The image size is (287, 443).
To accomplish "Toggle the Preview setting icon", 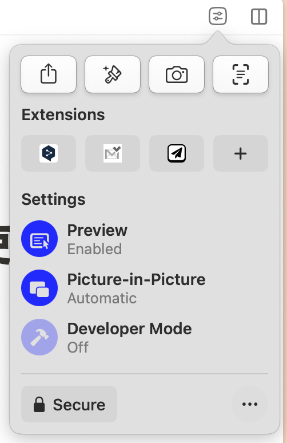I will coord(39,239).
